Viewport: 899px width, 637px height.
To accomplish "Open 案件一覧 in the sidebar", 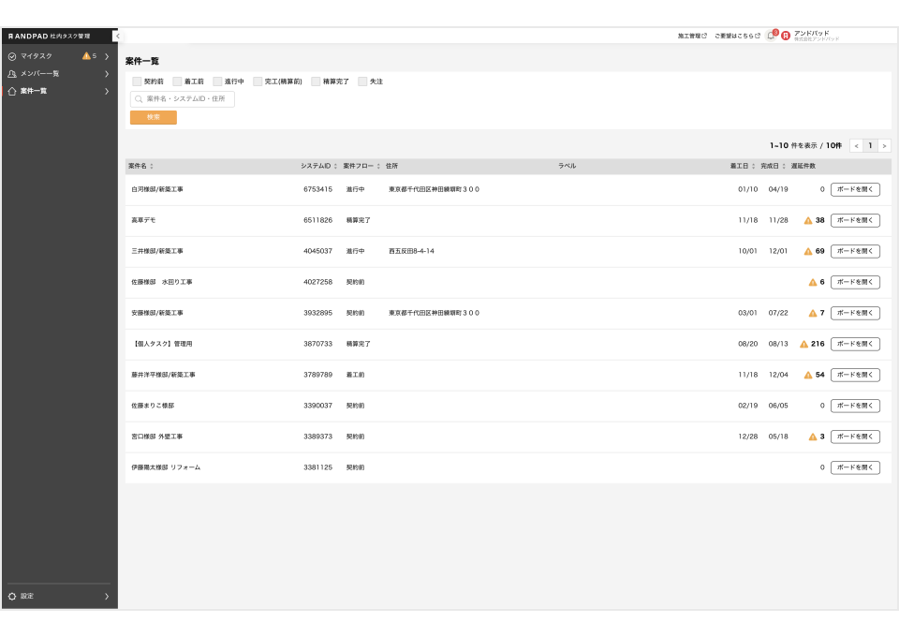I will [x=60, y=91].
